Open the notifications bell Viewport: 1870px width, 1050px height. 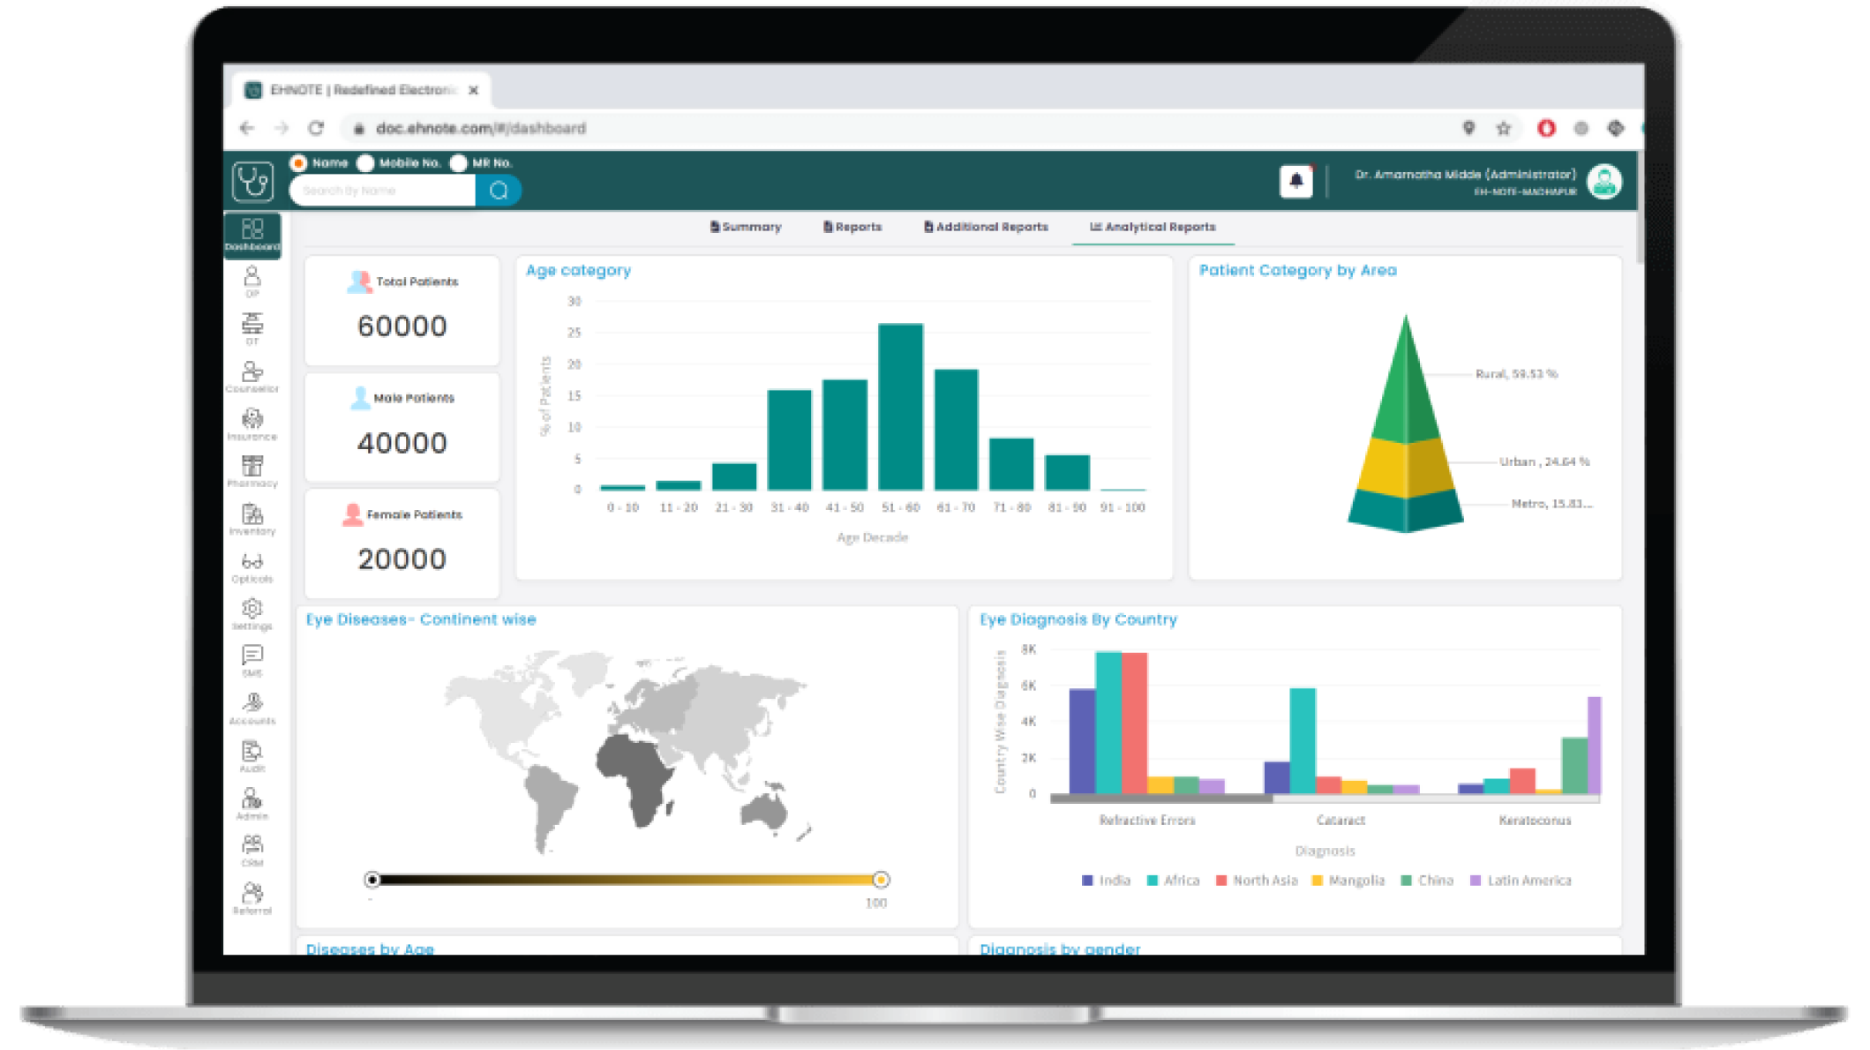(x=1296, y=181)
